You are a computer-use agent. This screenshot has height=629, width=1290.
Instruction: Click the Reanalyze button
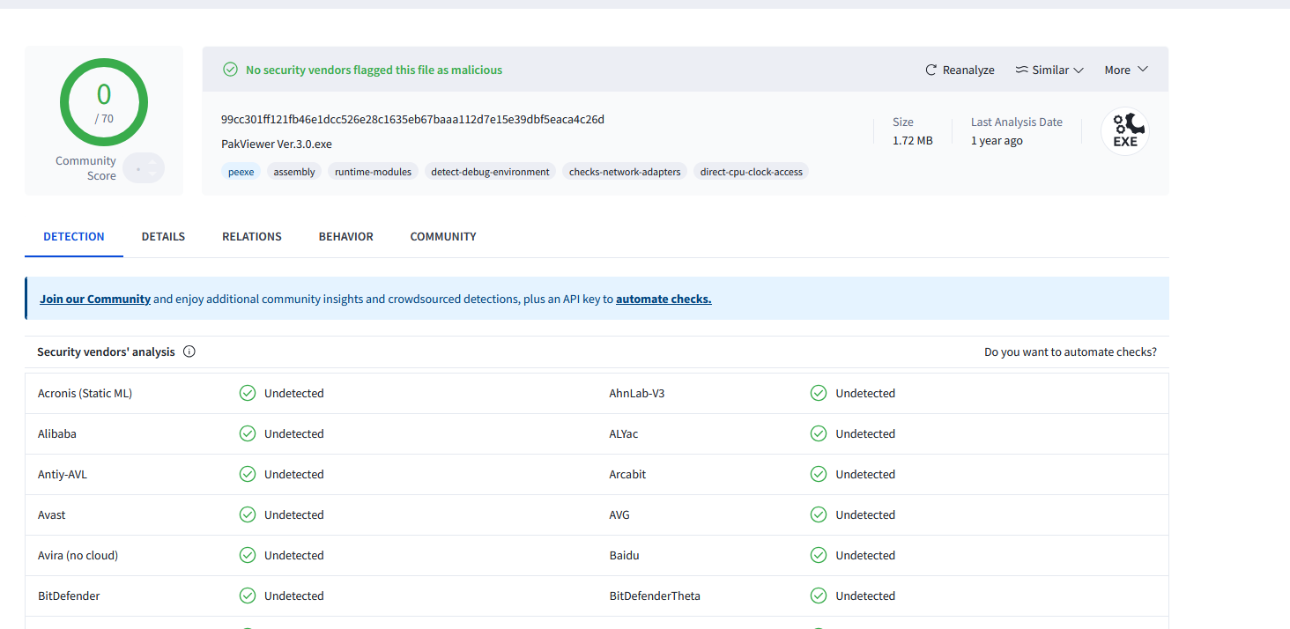tap(960, 70)
